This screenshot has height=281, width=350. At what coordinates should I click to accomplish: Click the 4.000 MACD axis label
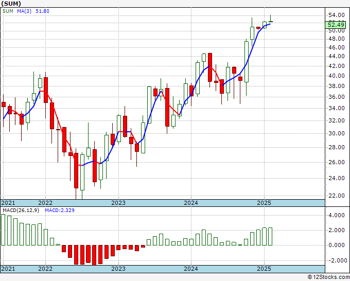point(337,215)
